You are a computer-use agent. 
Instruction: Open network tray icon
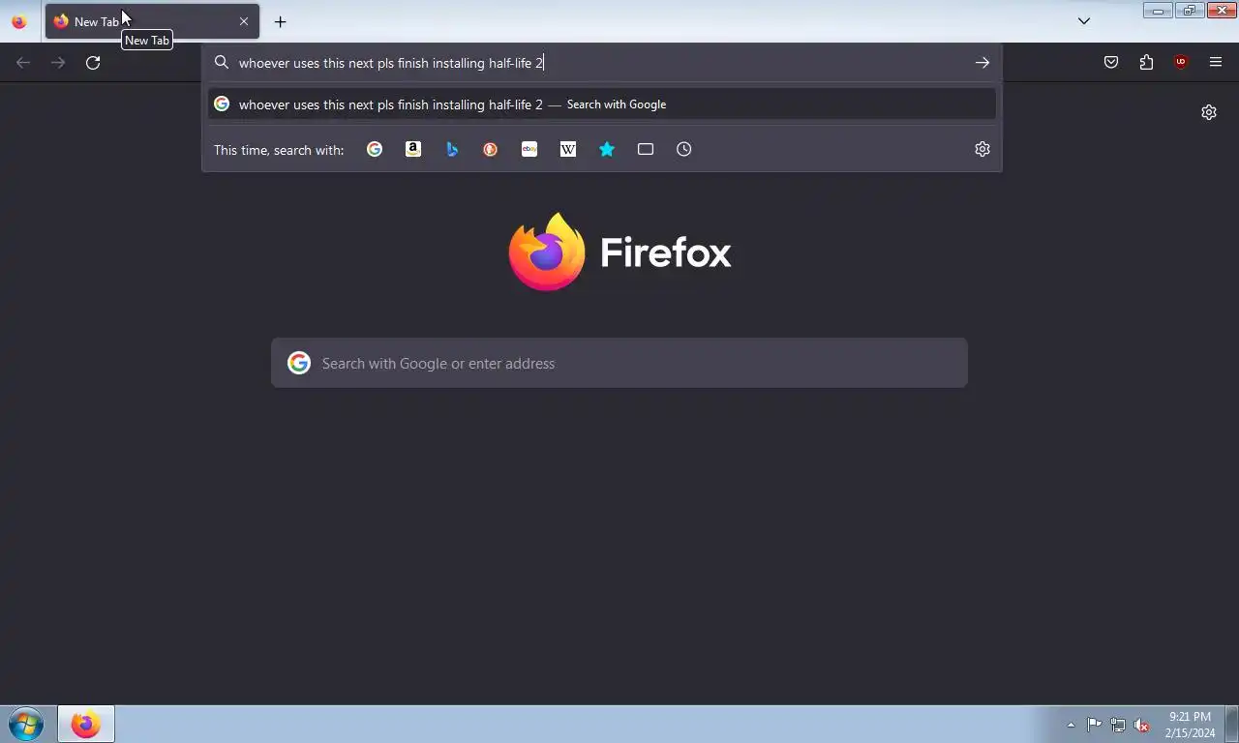[1118, 725]
